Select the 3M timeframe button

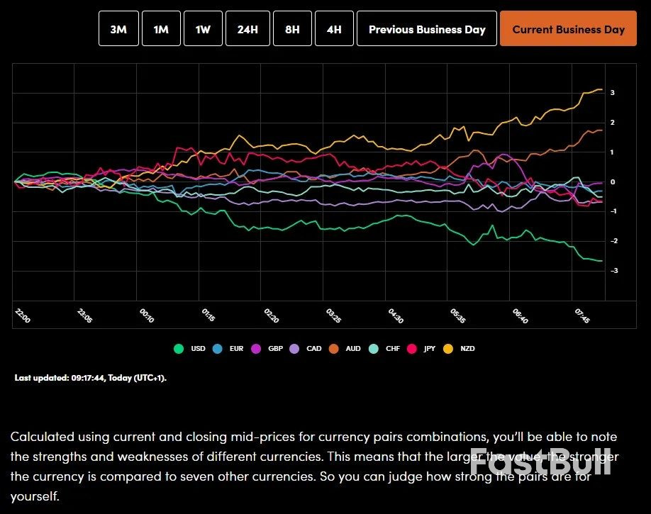click(x=118, y=28)
